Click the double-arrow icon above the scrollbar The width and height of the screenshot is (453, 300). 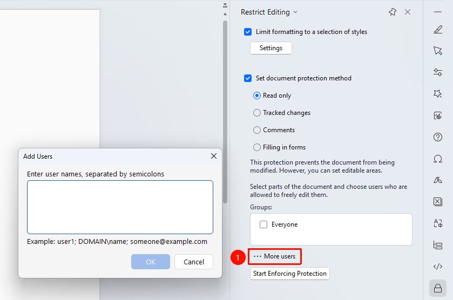pos(225,5)
